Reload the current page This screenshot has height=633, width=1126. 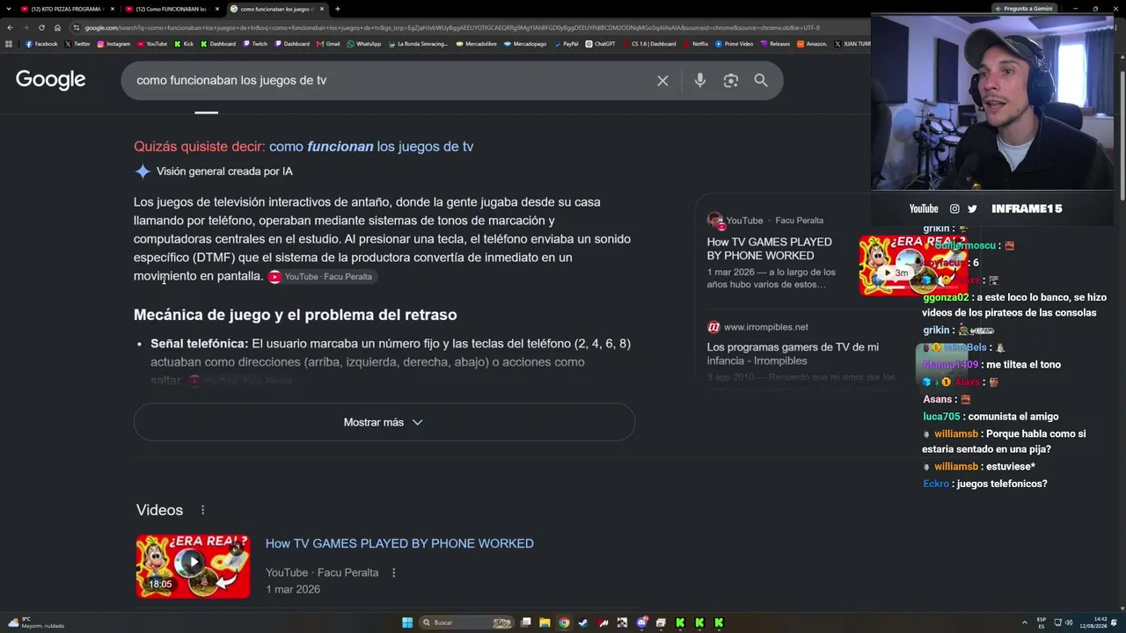point(41,27)
